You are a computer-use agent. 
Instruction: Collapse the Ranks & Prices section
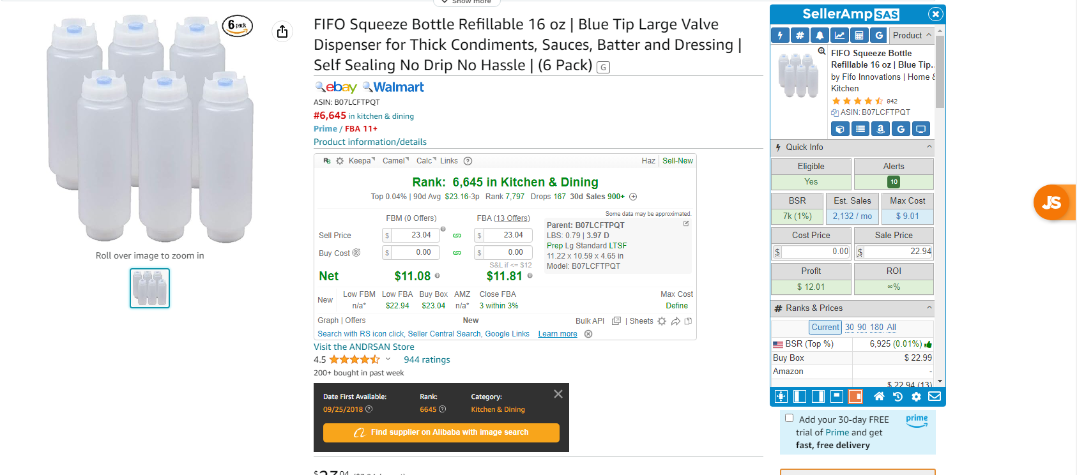[x=929, y=308]
